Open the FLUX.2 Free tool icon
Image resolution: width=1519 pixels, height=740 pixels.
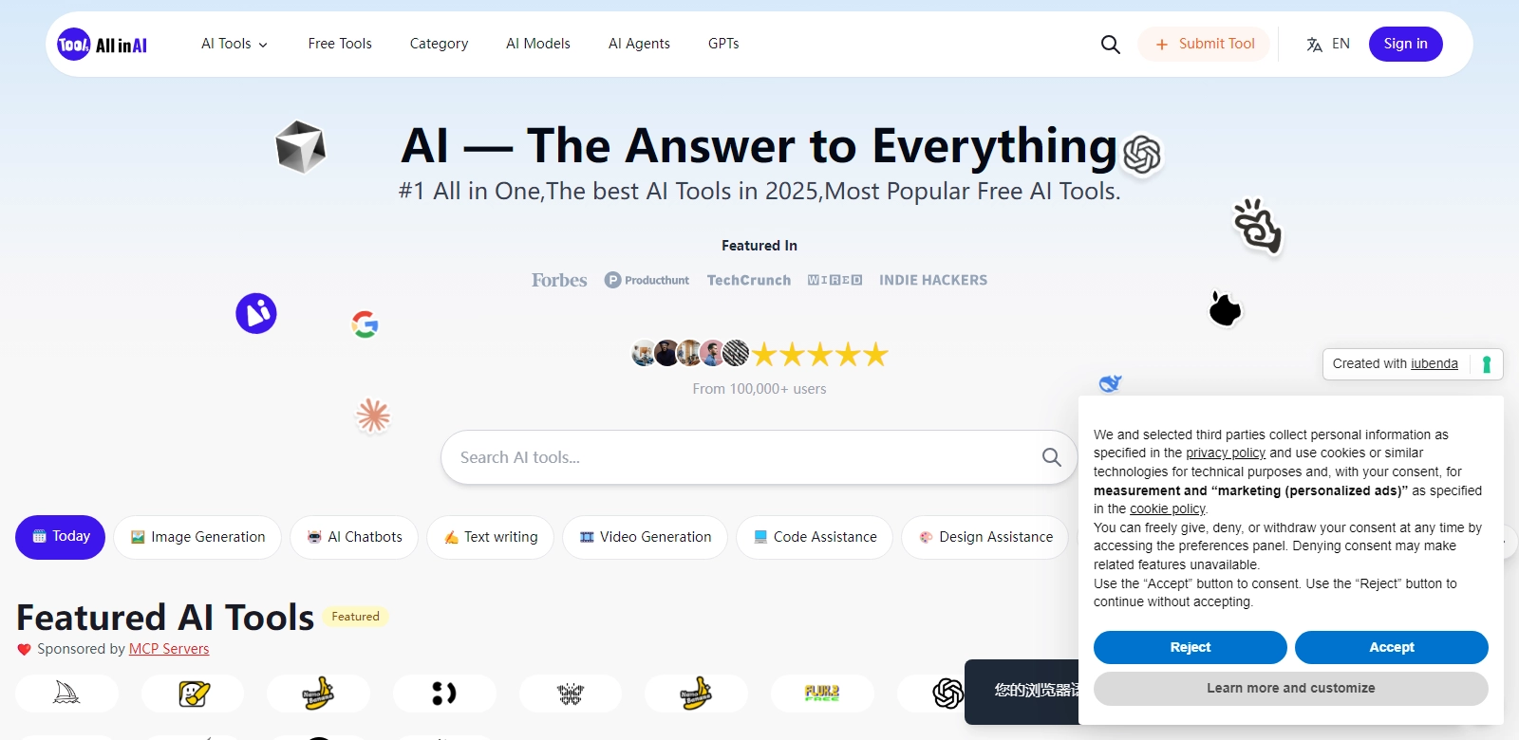coord(822,694)
